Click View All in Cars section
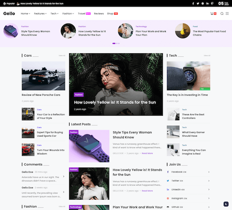The image size is (232, 210). (x=62, y=56)
